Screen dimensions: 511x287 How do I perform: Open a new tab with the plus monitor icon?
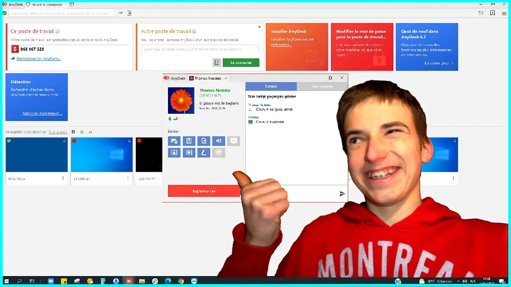(x=71, y=4)
